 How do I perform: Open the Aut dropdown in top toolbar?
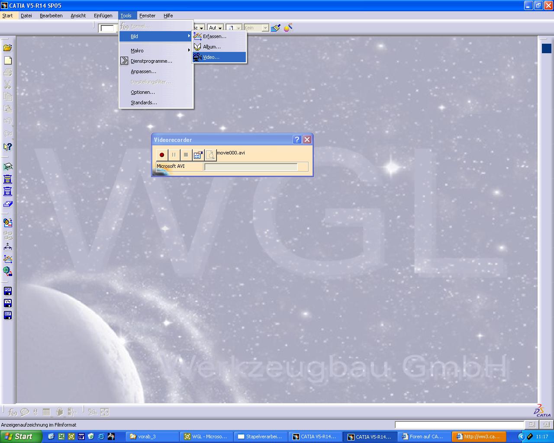215,28
